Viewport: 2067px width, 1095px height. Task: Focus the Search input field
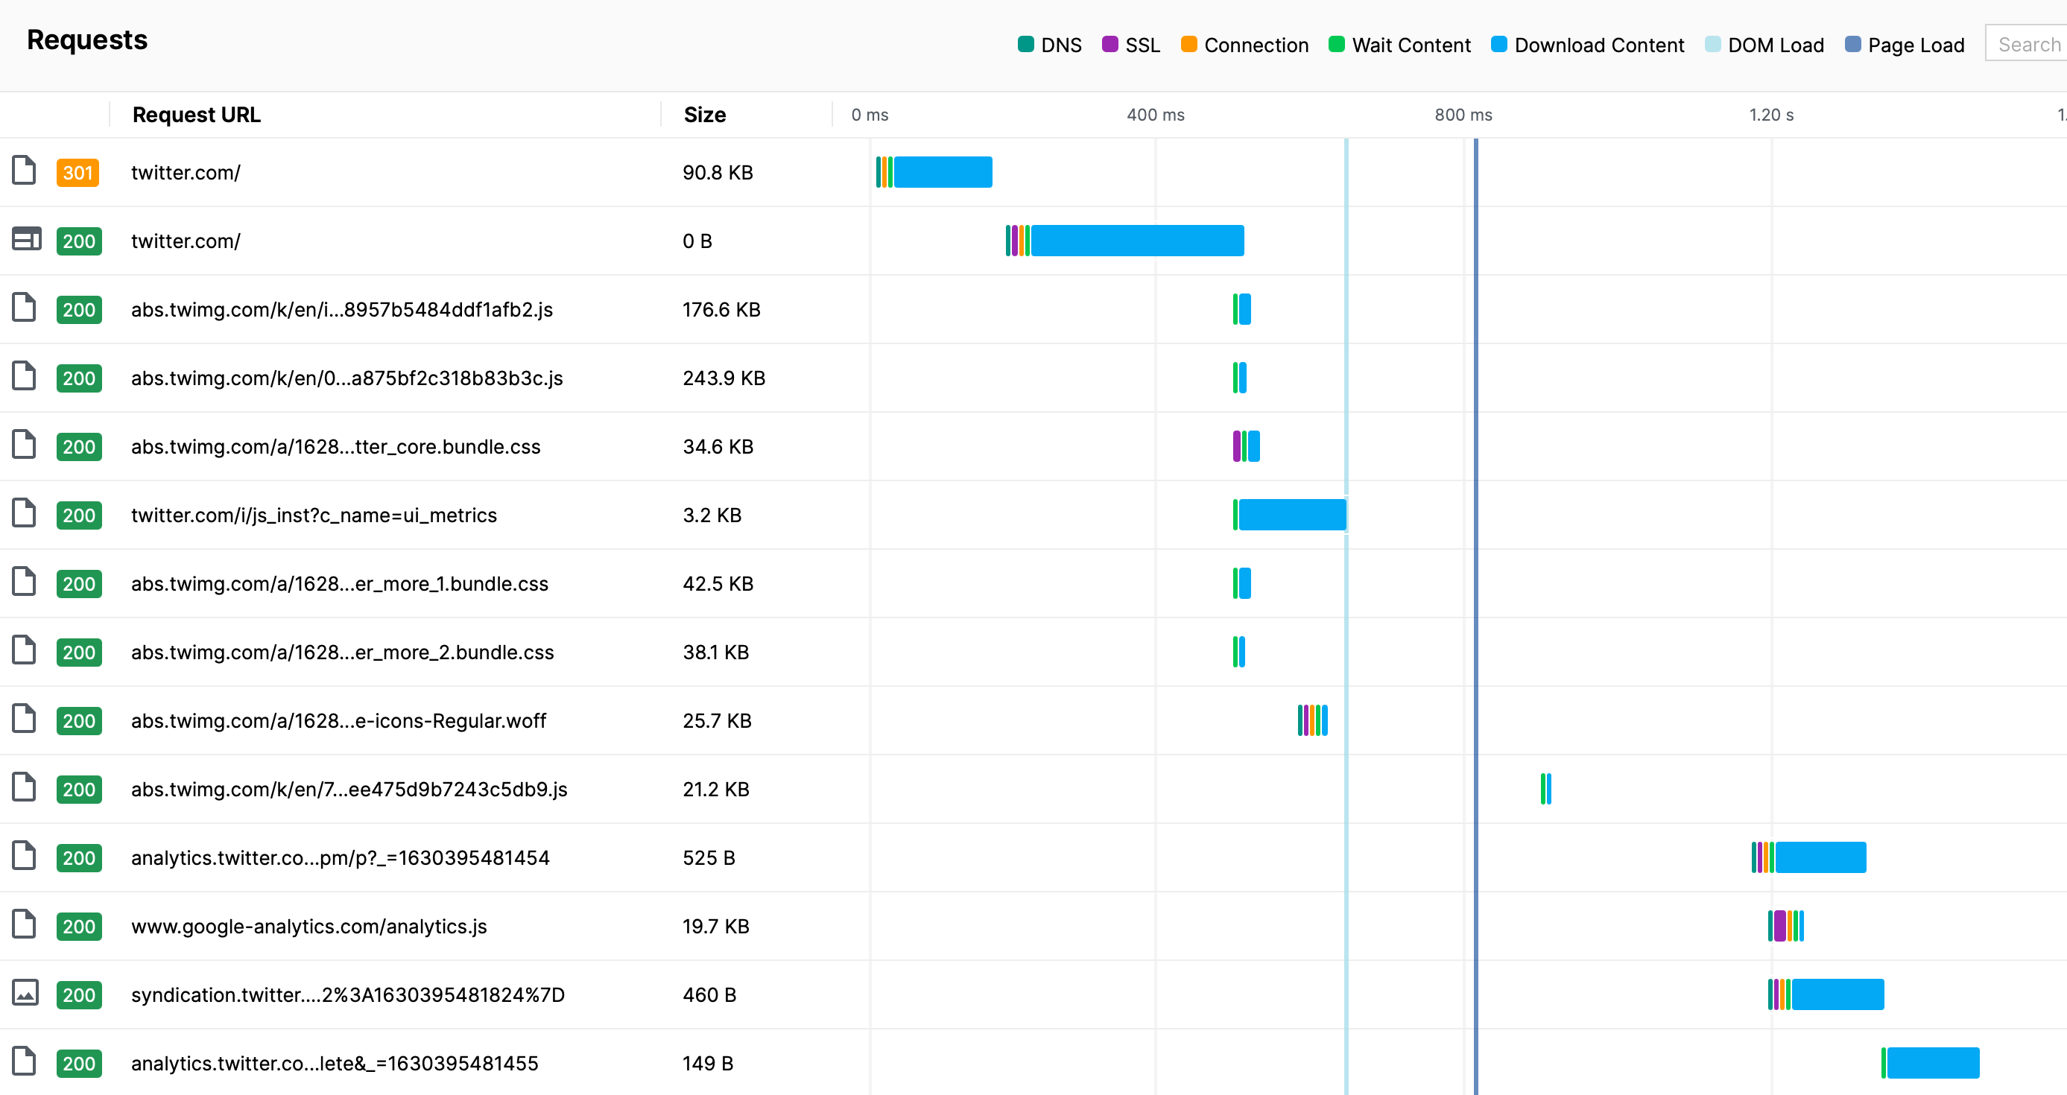2026,43
